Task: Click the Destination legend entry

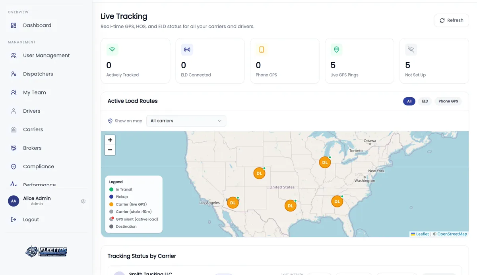Action: click(x=123, y=227)
